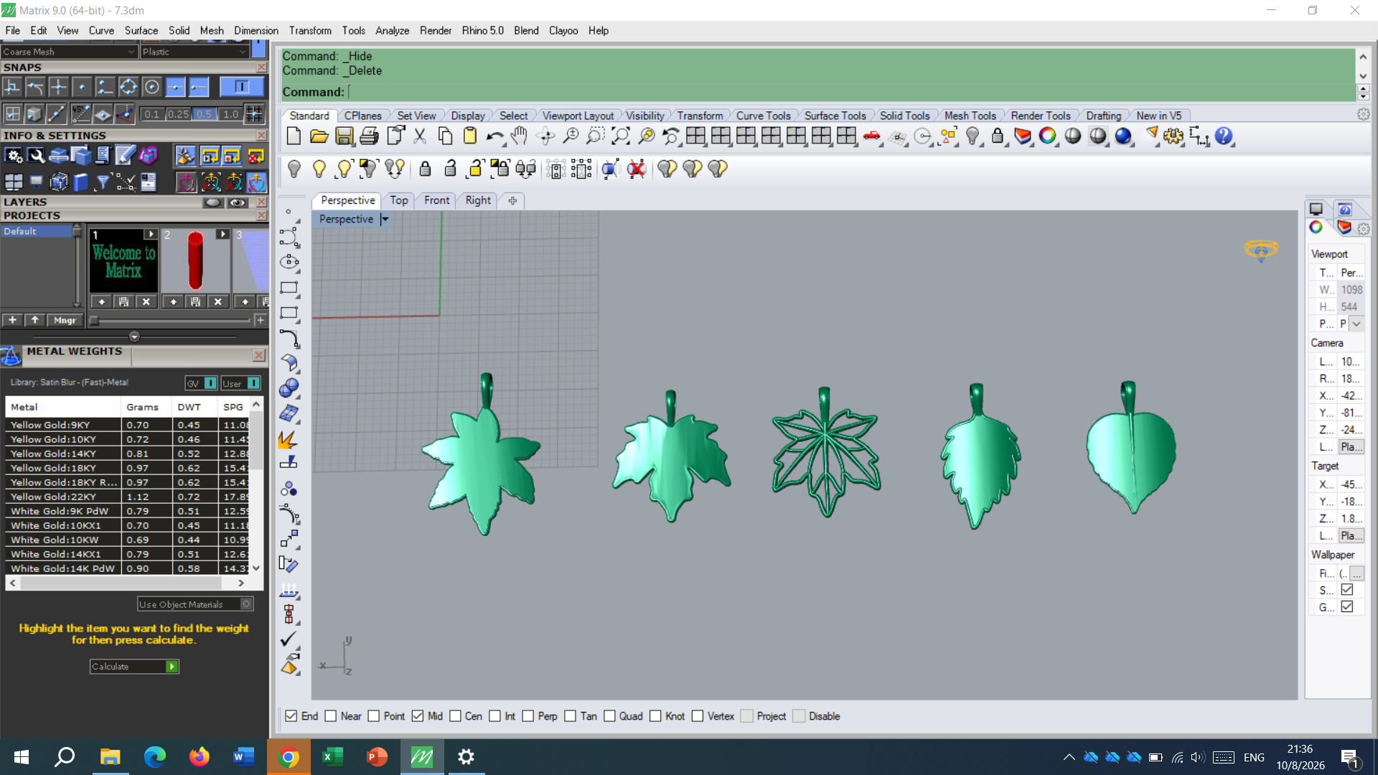Enable the Near object snap

click(331, 716)
